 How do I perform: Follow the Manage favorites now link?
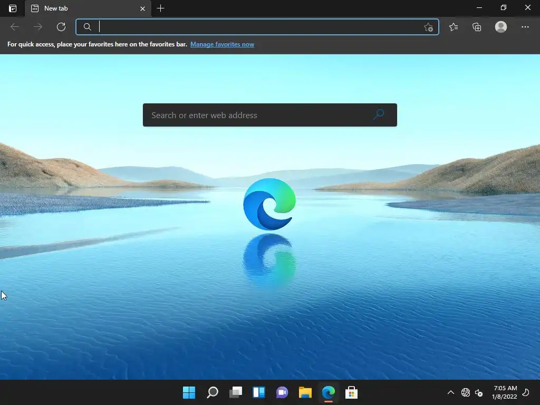click(222, 44)
